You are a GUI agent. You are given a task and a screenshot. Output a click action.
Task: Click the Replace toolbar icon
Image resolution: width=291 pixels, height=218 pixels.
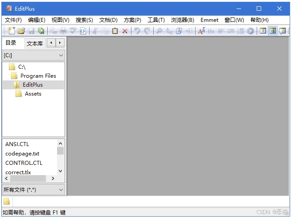point(169,31)
